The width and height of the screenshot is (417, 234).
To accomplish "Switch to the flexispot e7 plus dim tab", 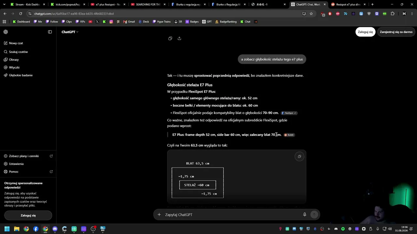I will [348, 5].
